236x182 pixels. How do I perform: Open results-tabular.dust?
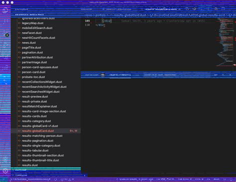[35, 151]
